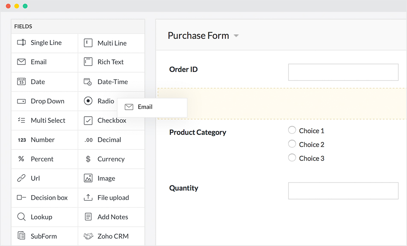
Task: Open the Purchase Form dropdown arrow
Action: 236,36
